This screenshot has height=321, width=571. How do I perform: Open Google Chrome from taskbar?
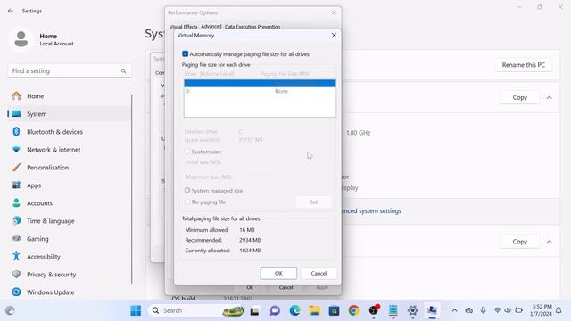[353, 310]
